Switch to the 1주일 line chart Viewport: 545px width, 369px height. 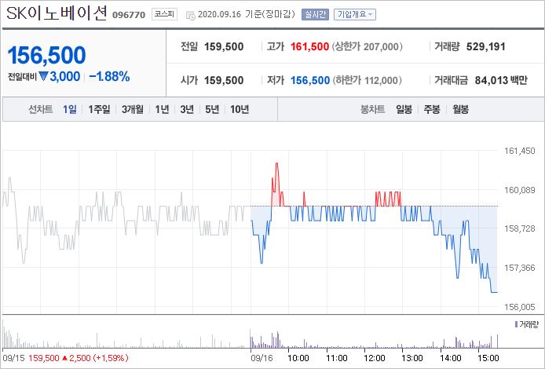click(x=99, y=109)
